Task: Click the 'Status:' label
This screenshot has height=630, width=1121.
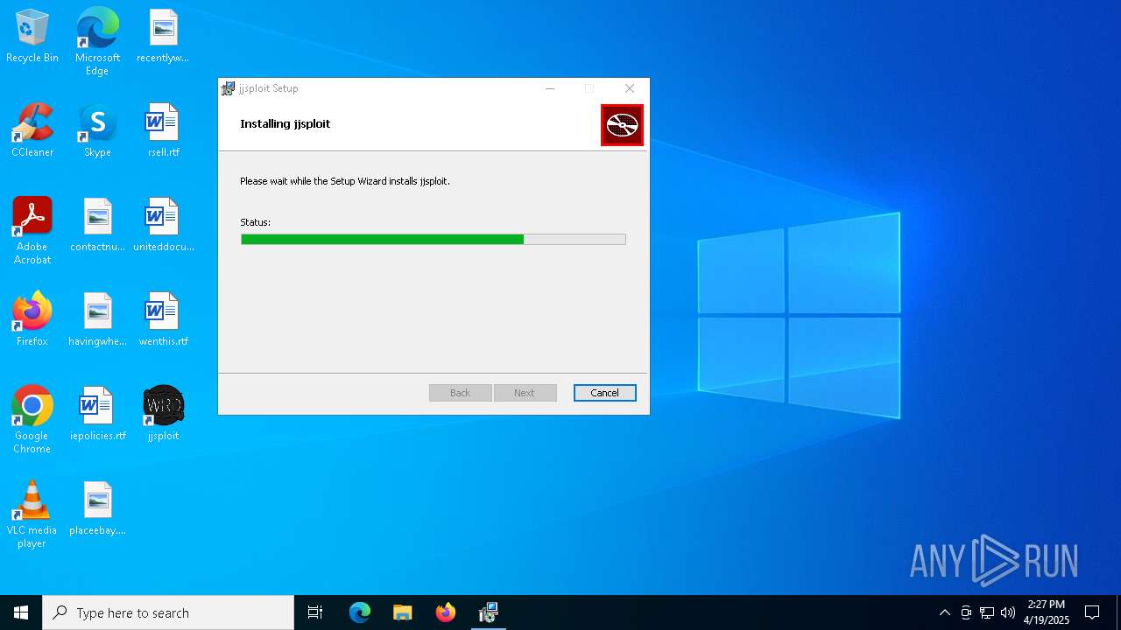Action: pos(256,222)
